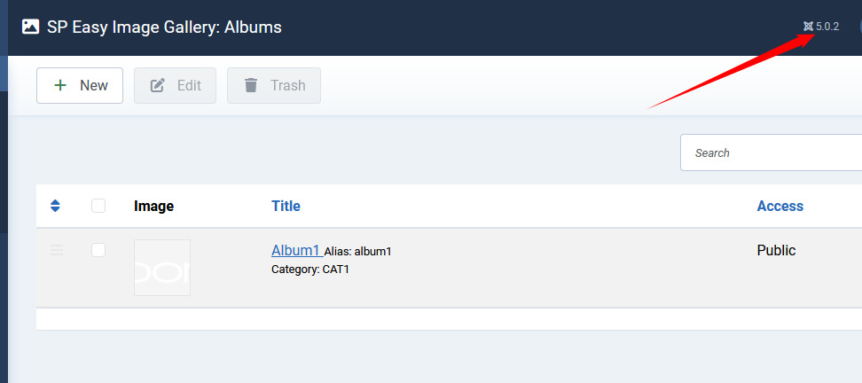Create a new album with New button
Screen dimensions: 862x383
80,85
